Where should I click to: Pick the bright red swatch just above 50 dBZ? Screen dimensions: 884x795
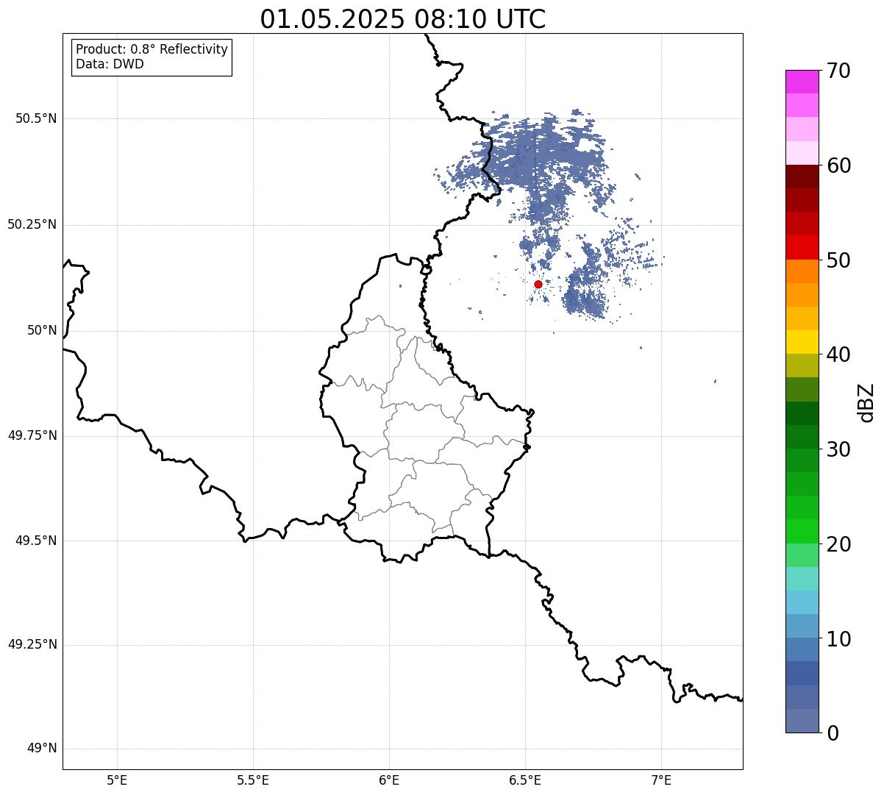(x=802, y=248)
